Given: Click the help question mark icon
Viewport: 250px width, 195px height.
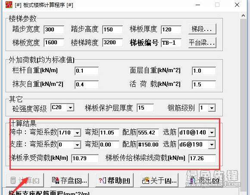Looking at the screenshot, I should [103, 180].
